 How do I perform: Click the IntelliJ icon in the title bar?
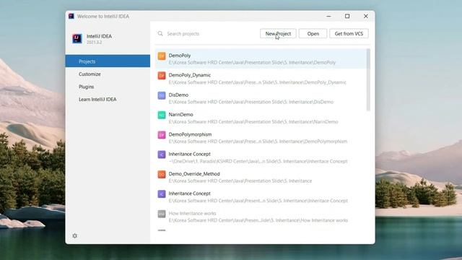(71, 16)
